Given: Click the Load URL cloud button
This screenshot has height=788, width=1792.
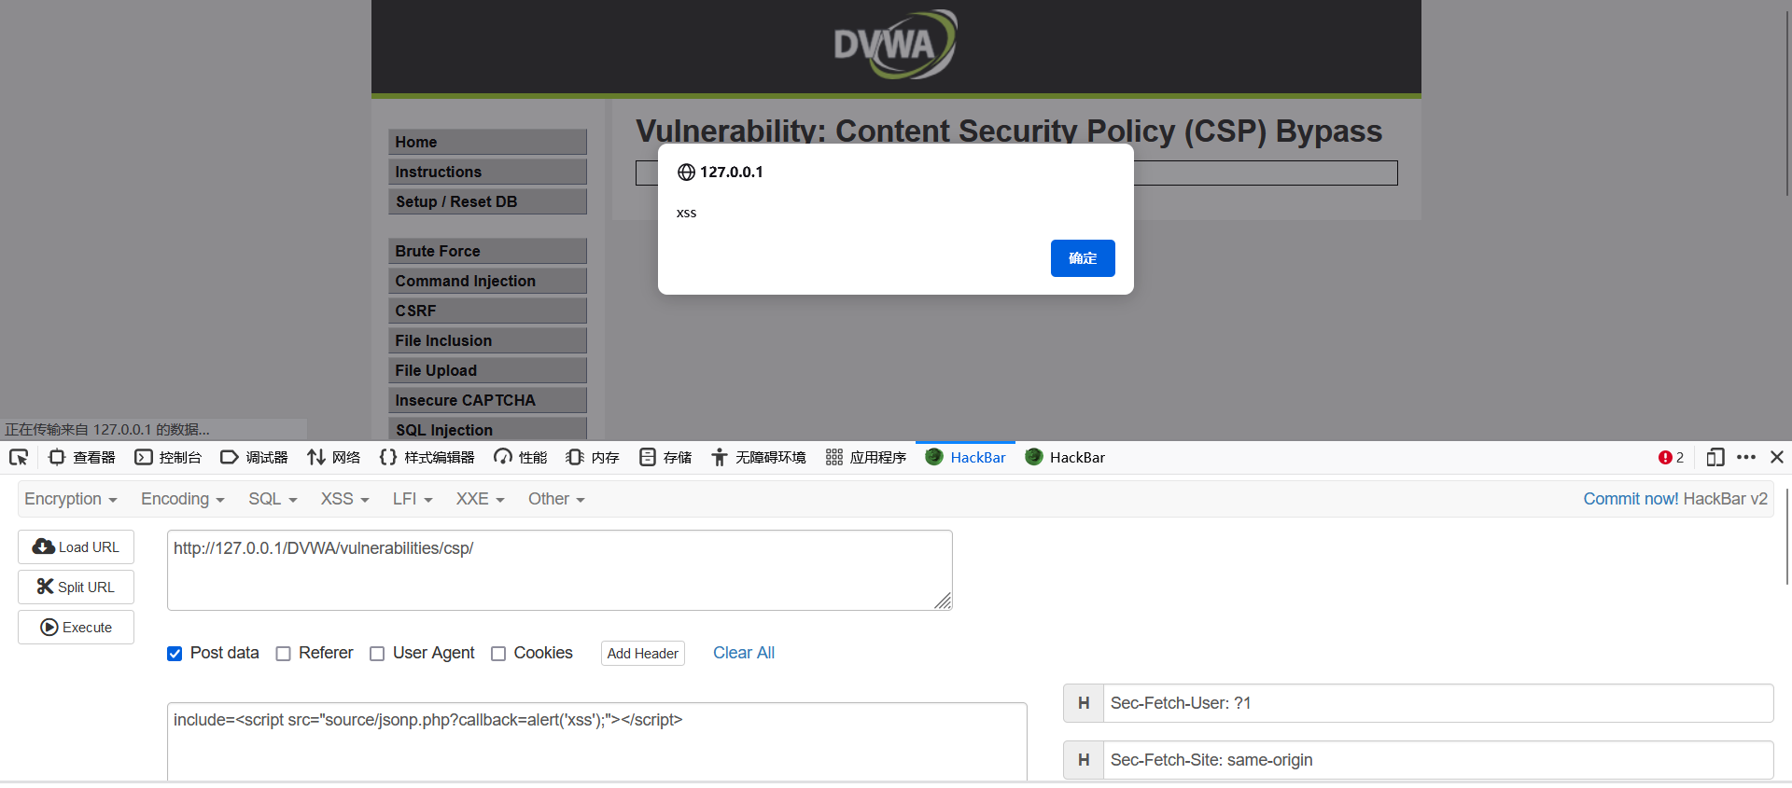Looking at the screenshot, I should point(76,547).
